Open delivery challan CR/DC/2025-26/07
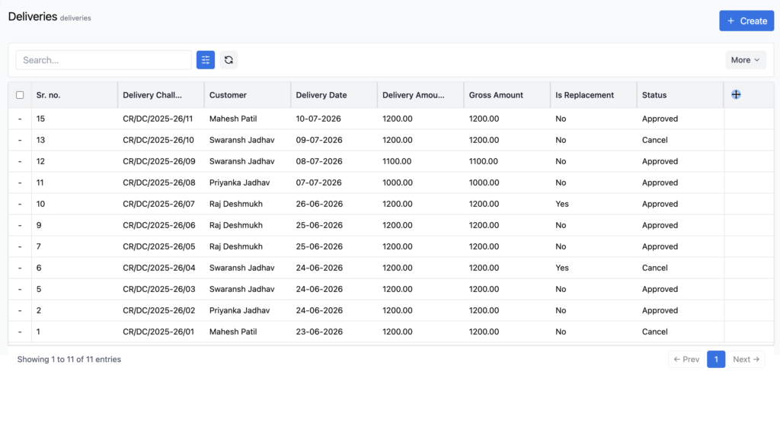Image resolution: width=780 pixels, height=422 pixels. [158, 204]
